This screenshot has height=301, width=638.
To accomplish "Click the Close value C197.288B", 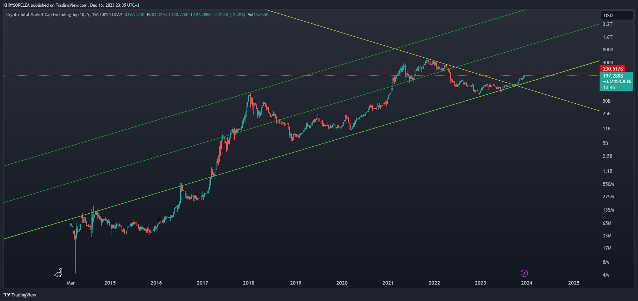I will tap(201, 15).
